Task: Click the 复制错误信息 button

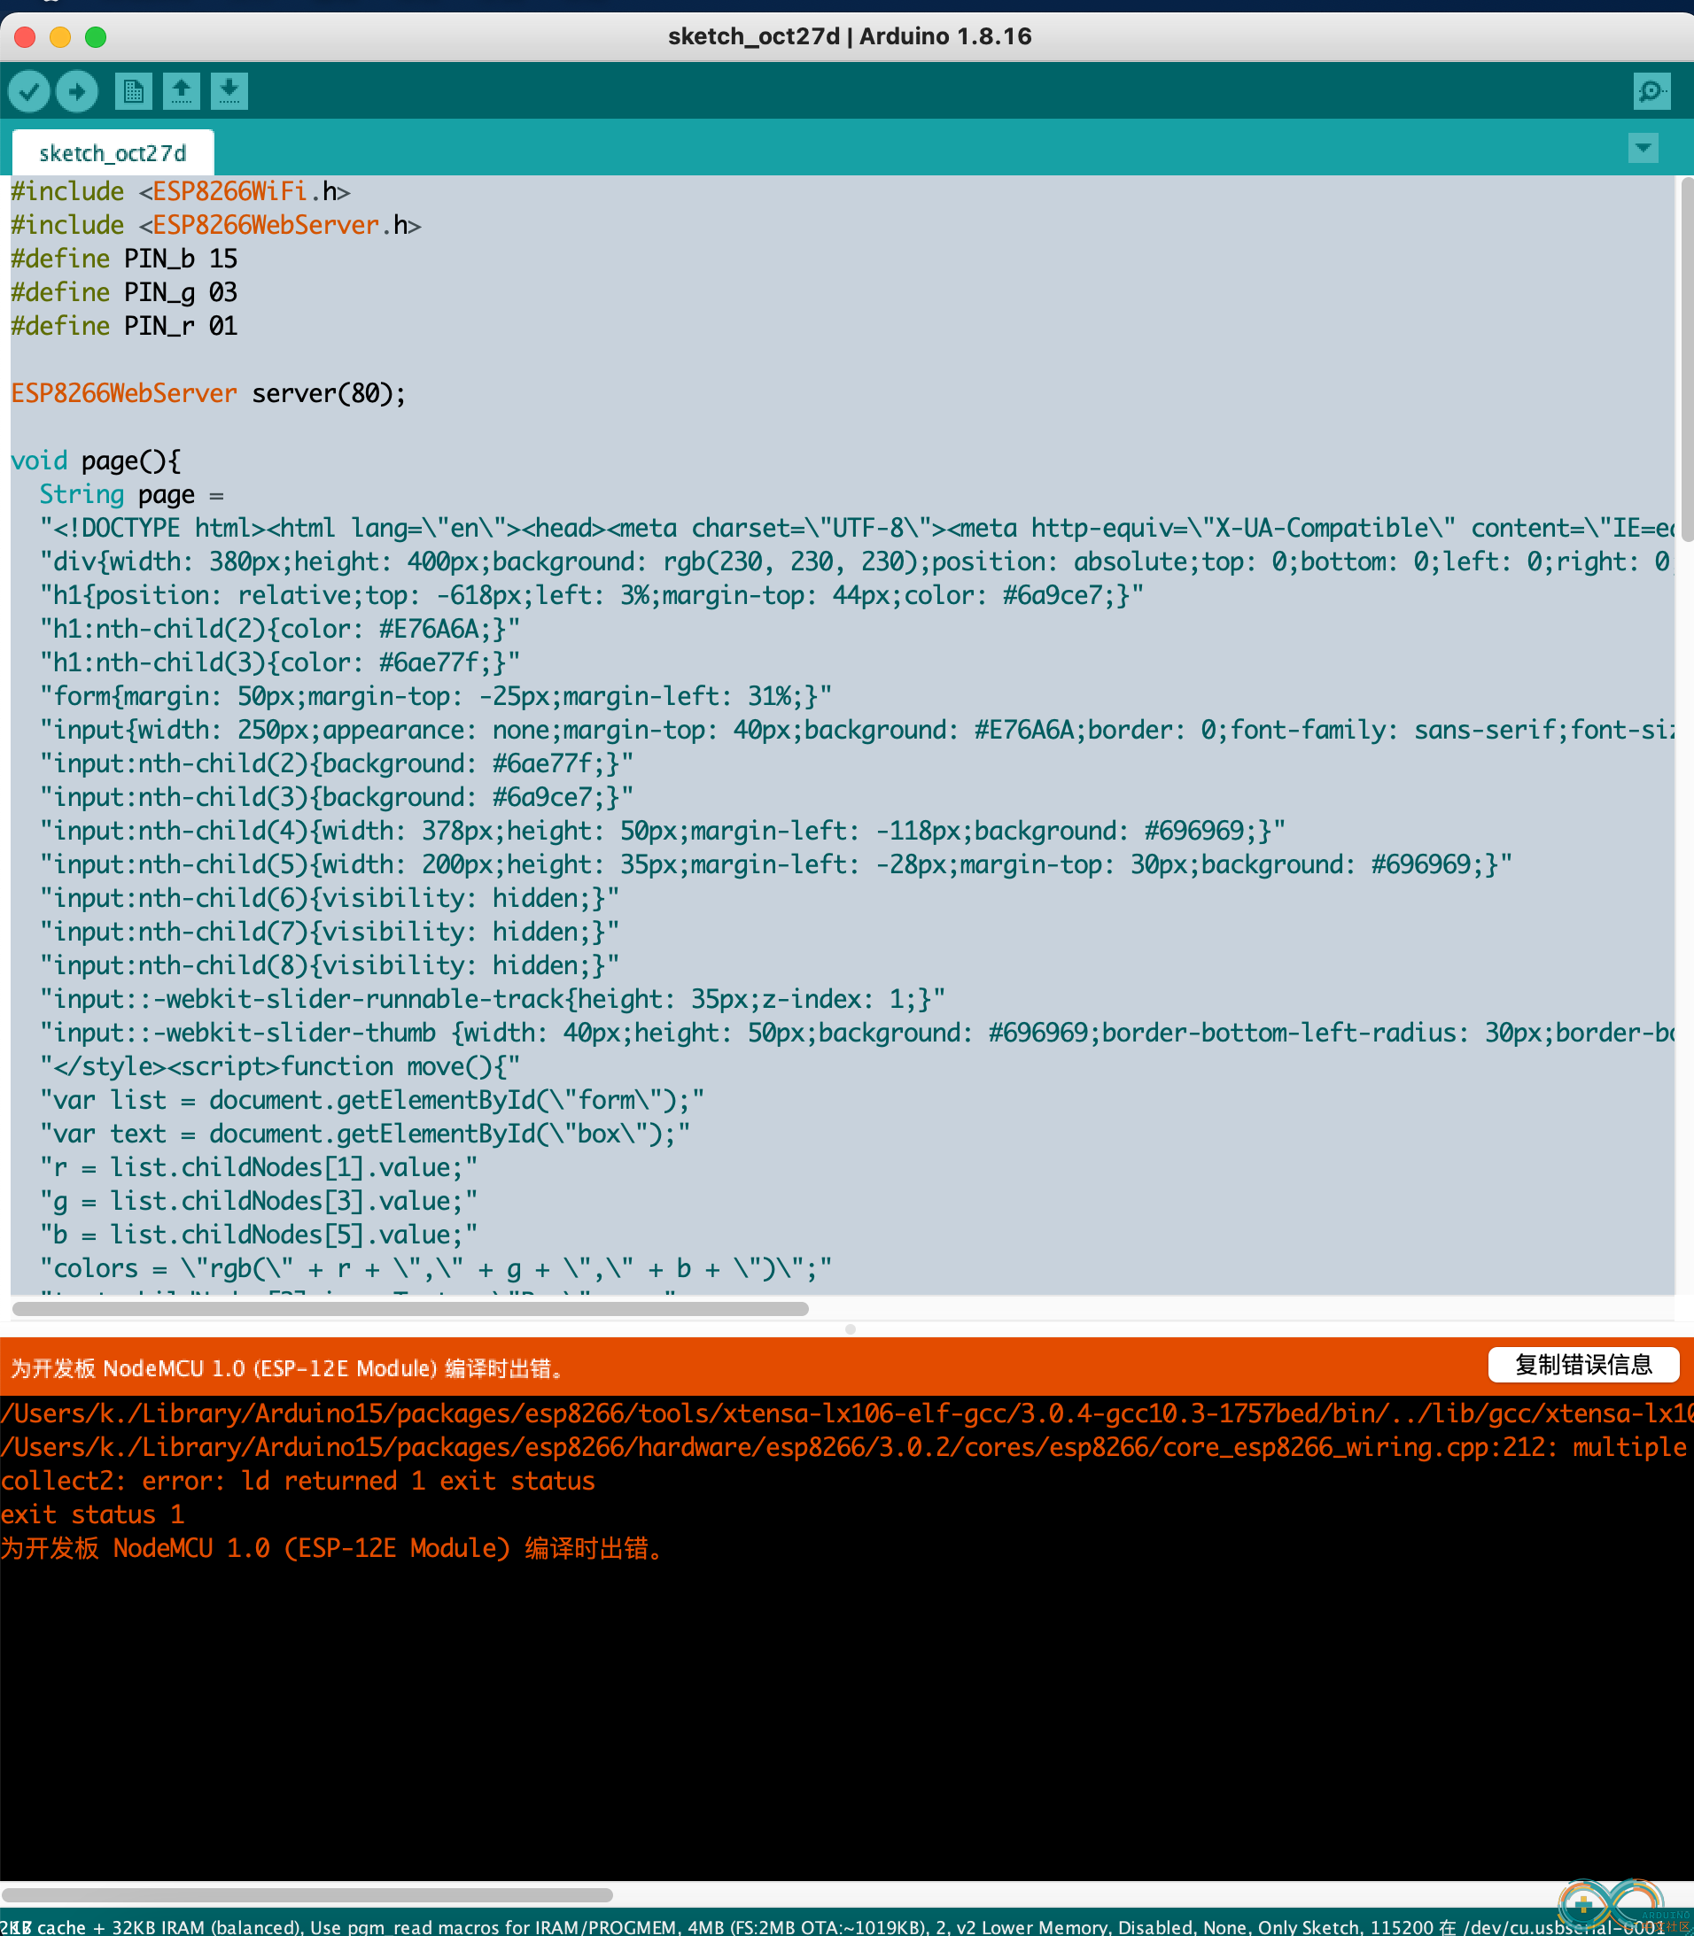Action: [1583, 1365]
